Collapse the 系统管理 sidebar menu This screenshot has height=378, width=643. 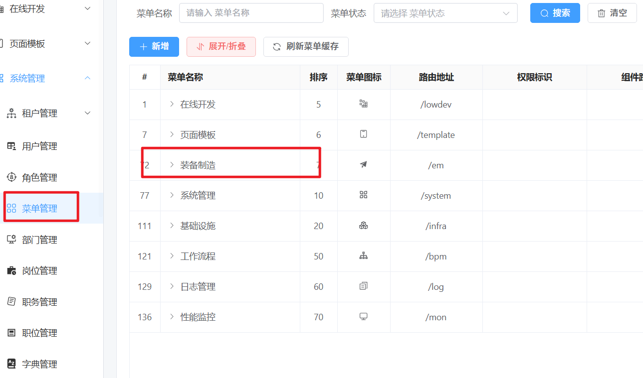87,78
